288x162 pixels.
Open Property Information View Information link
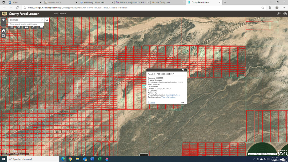click(x=172, y=95)
